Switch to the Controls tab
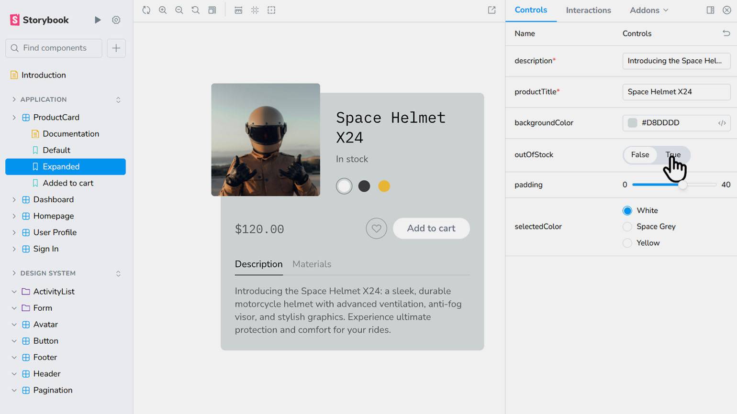Image resolution: width=737 pixels, height=414 pixels. pyautogui.click(x=531, y=10)
